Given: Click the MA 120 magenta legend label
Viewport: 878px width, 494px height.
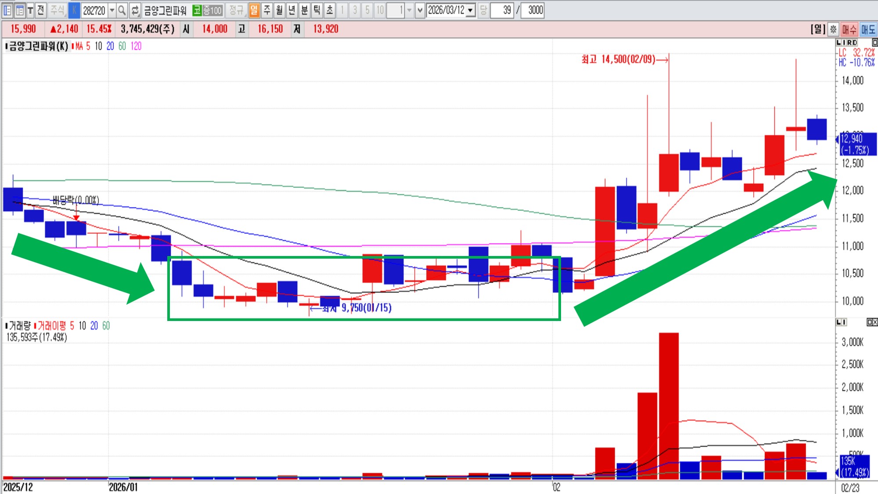Looking at the screenshot, I should coord(136,46).
